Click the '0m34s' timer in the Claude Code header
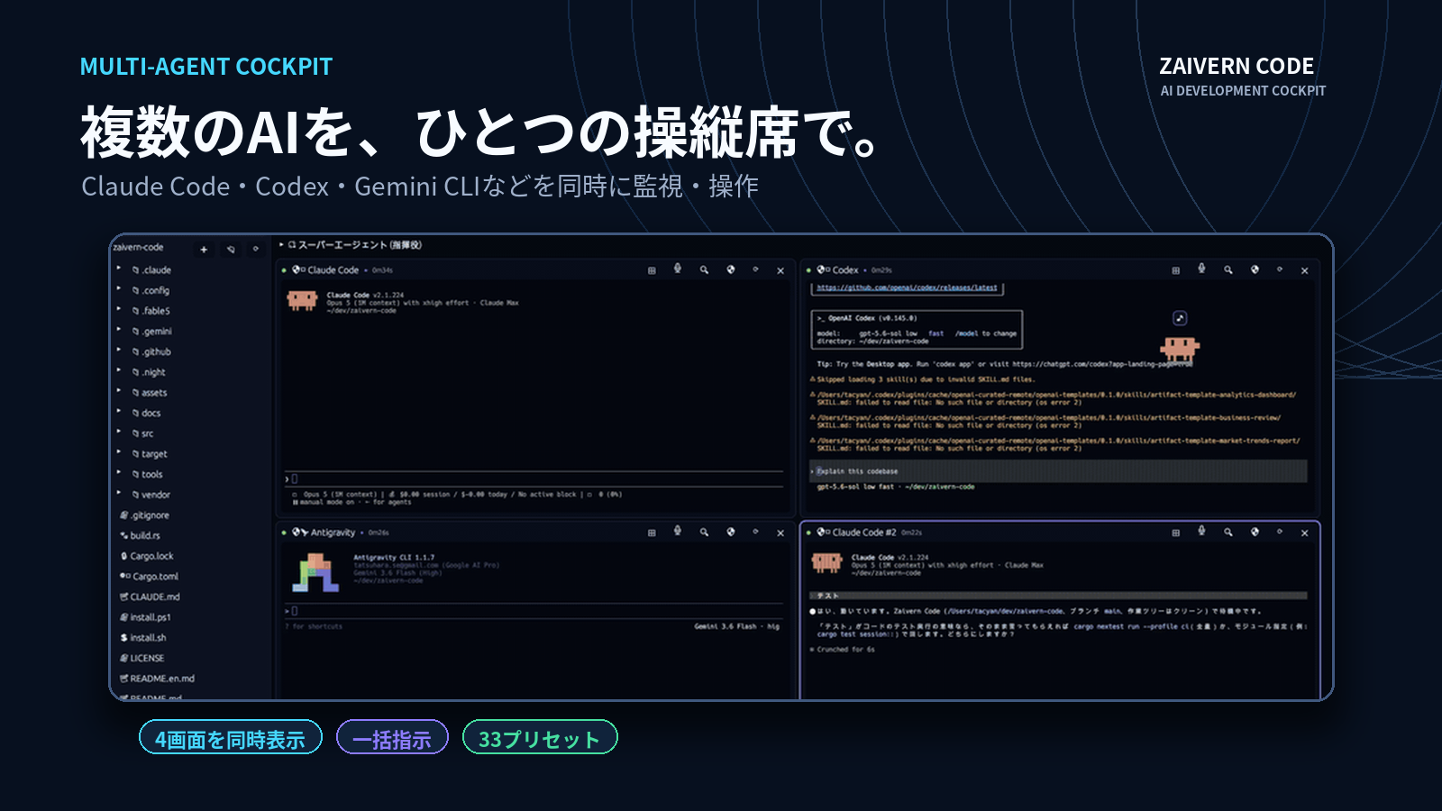Viewport: 1442px width, 811px height. pos(382,270)
